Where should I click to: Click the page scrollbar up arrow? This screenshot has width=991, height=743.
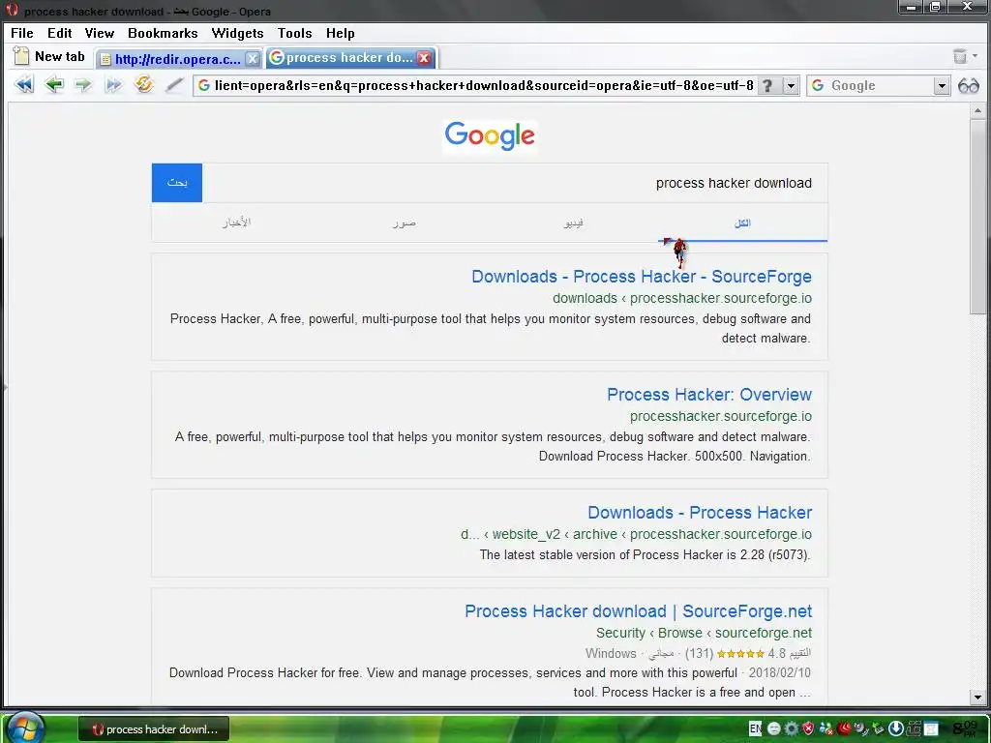977,110
